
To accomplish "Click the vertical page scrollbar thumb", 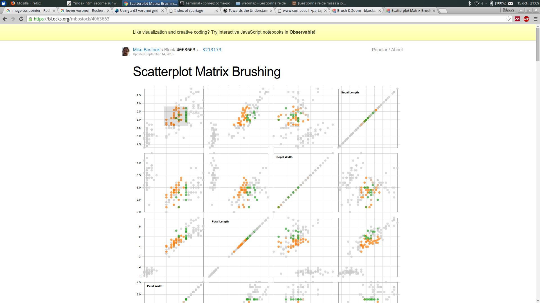I will coord(538,45).
